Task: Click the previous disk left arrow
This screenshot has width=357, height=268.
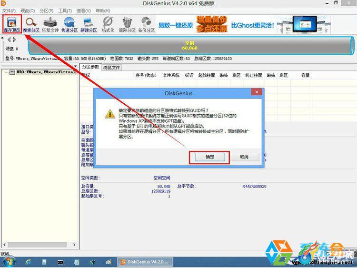Action: [9, 40]
